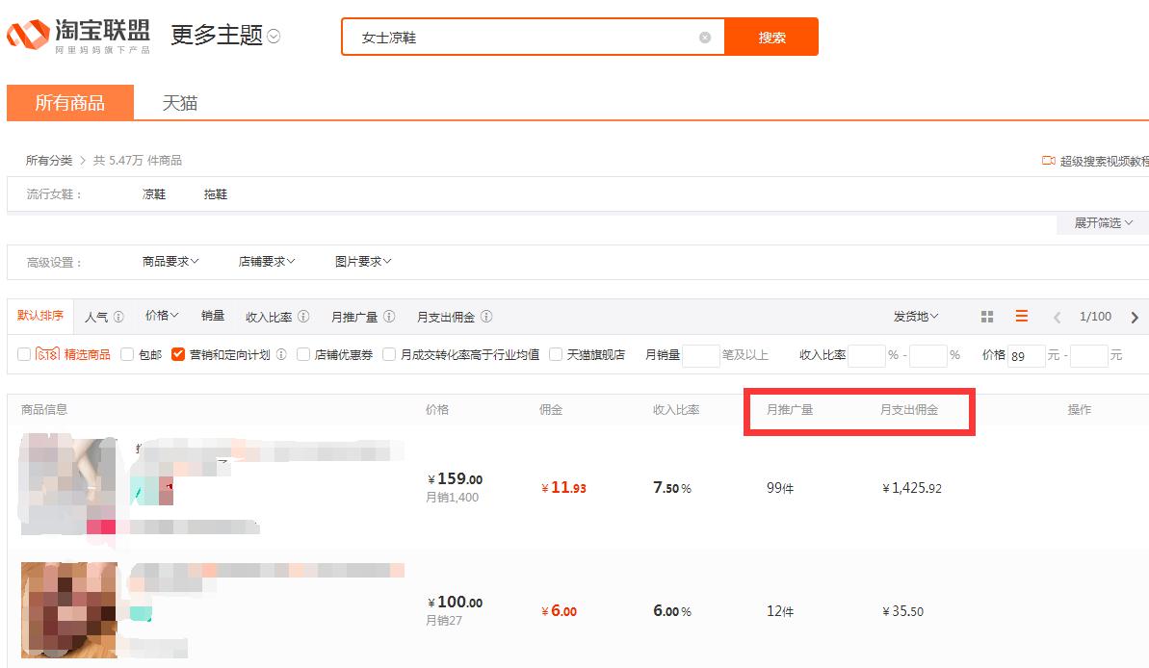Open the 商品要求 dropdown
The width and height of the screenshot is (1149, 668).
168,261
